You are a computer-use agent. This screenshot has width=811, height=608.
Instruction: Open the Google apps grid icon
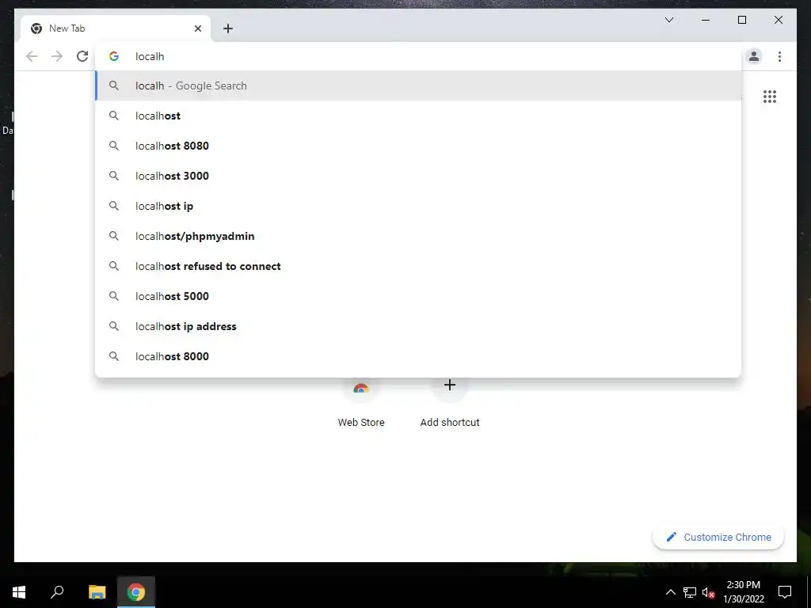coord(770,97)
